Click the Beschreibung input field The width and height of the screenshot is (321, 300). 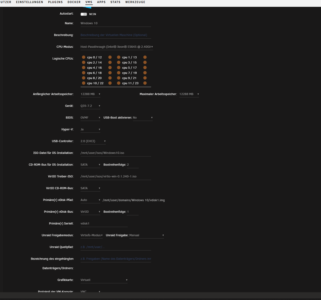[x=116, y=35]
